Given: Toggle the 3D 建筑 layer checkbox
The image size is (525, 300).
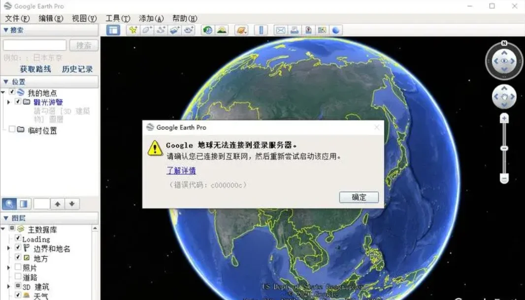Looking at the screenshot, I should tap(18, 286).
